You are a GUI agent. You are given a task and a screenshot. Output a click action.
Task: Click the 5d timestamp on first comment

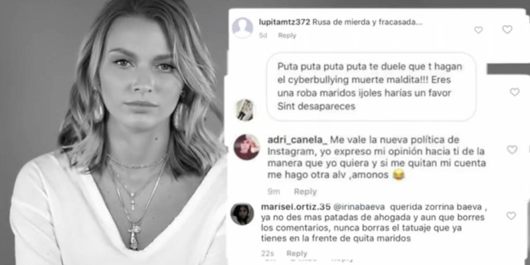263,35
